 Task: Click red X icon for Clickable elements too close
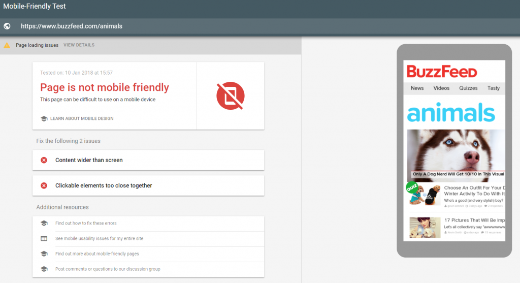tap(44, 185)
